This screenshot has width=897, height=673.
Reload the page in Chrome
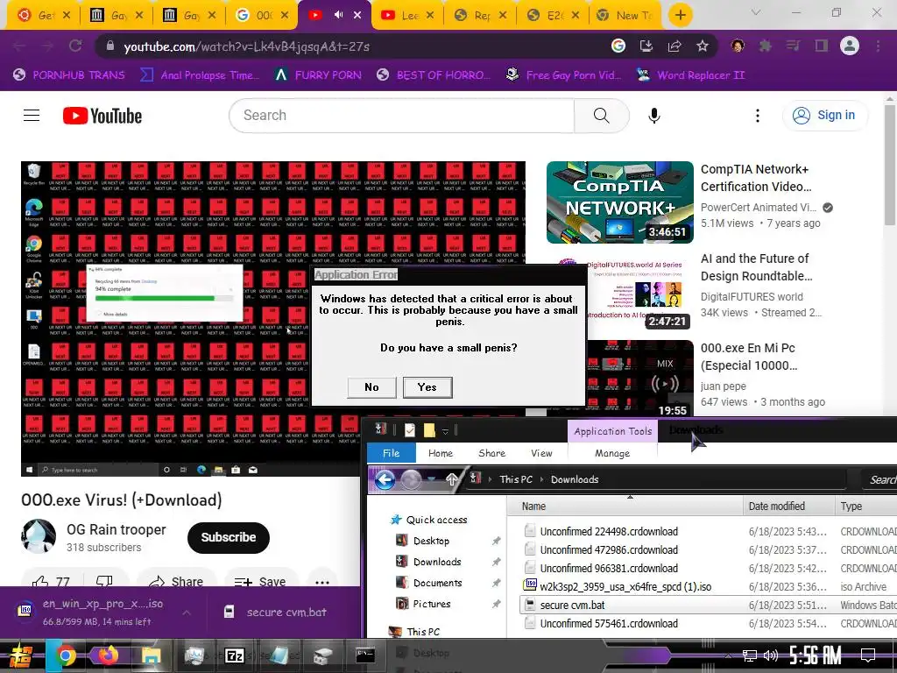click(x=75, y=46)
